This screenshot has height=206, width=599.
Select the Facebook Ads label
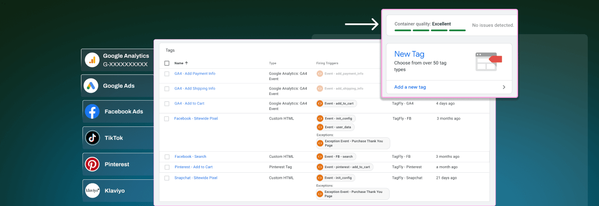click(x=124, y=111)
